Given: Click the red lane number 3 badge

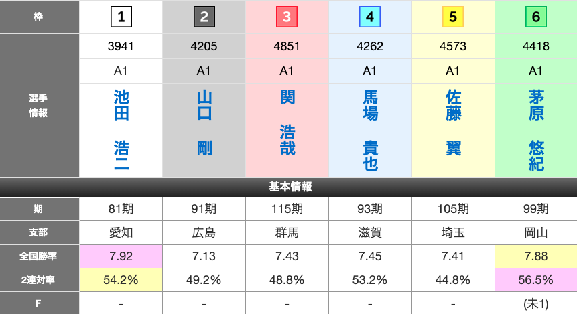Looking at the screenshot, I should coord(287,17).
